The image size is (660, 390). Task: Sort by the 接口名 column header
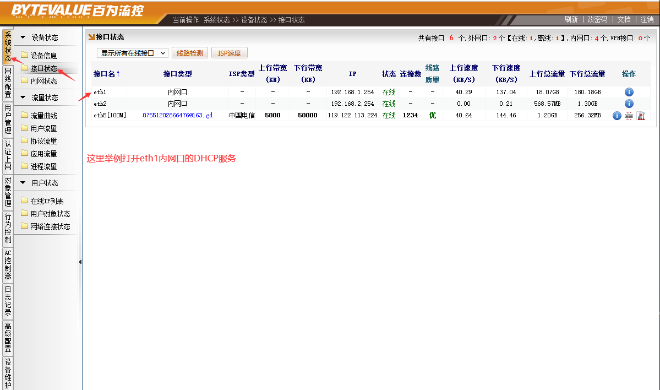tap(106, 74)
